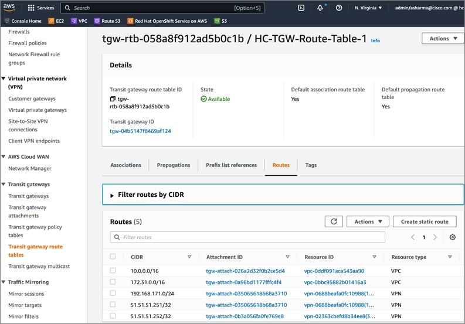465x324 pixels.
Task: Select the 10.0.0.0/16 route checkbox
Action: point(113,271)
